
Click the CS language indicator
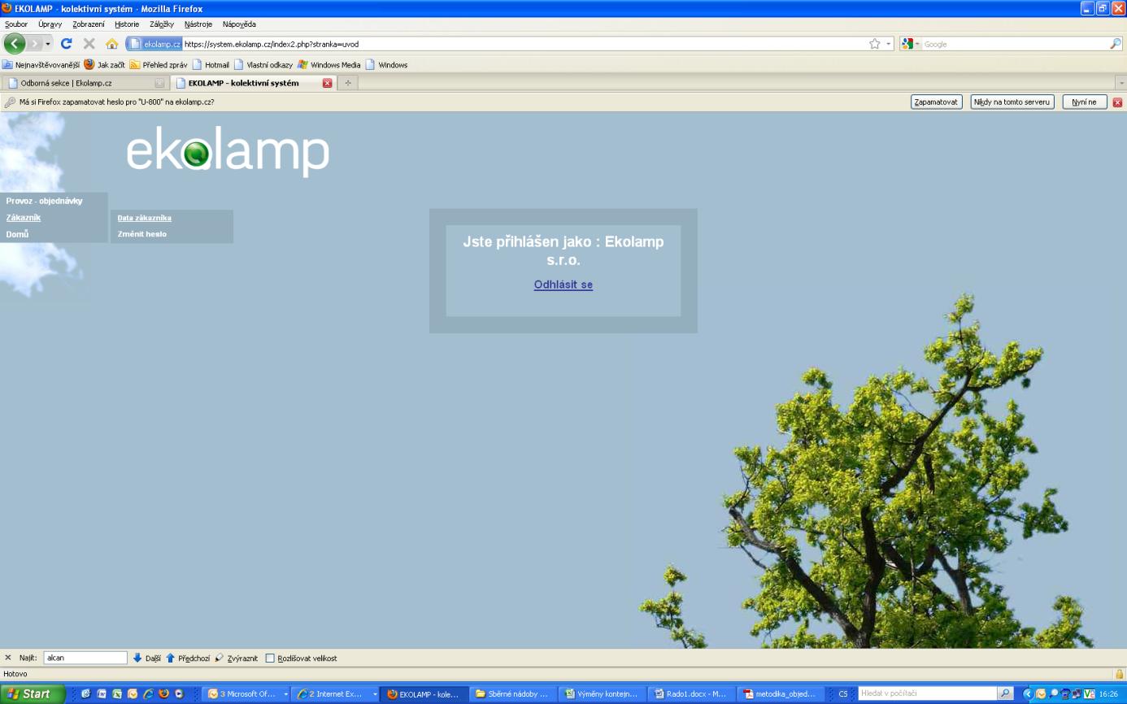pyautogui.click(x=843, y=694)
